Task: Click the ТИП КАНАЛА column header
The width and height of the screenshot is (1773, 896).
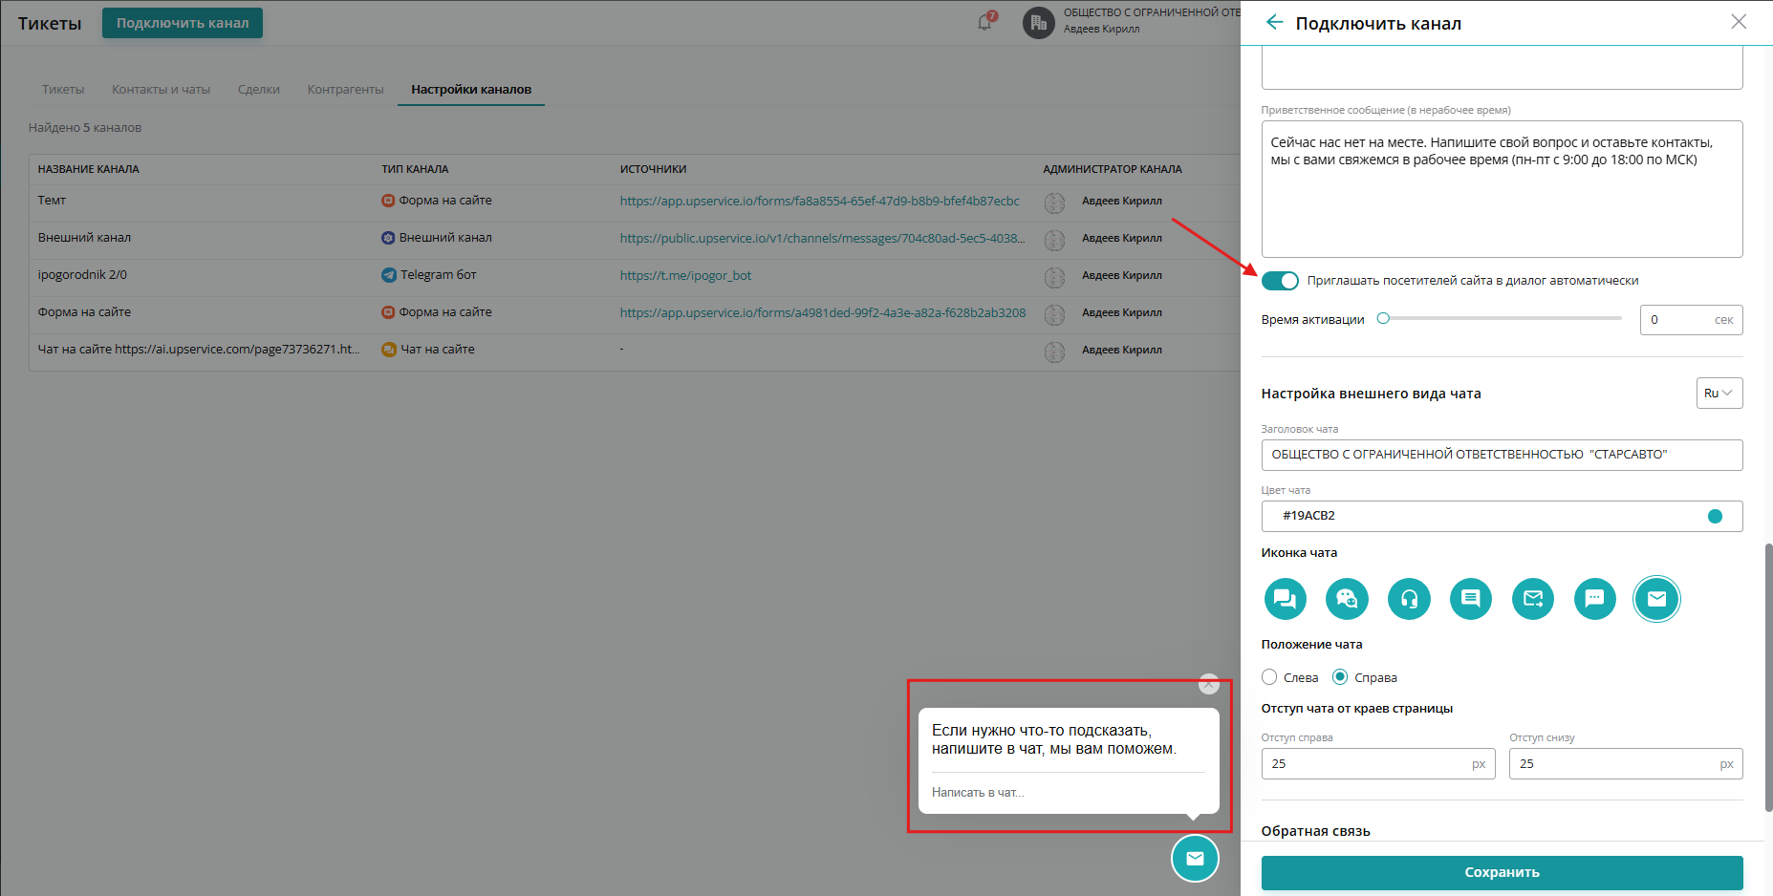Action: (x=415, y=169)
